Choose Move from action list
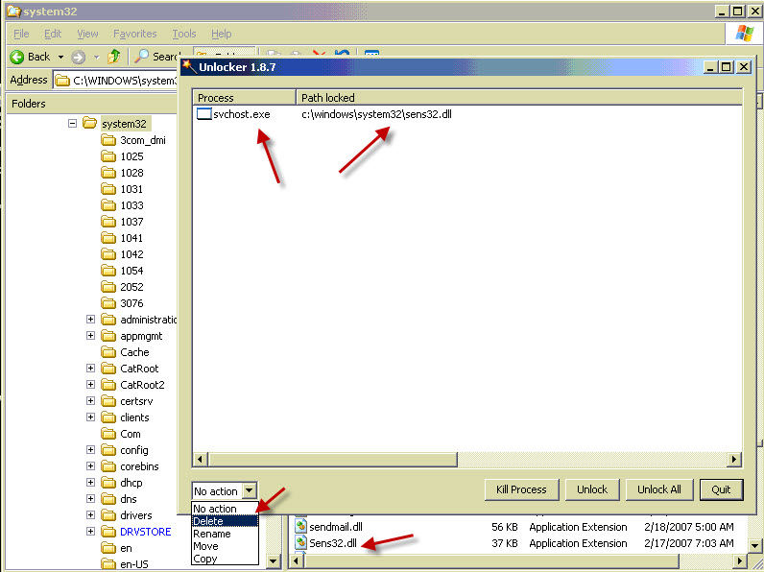Screen dimensions: 764x572 point(225,546)
